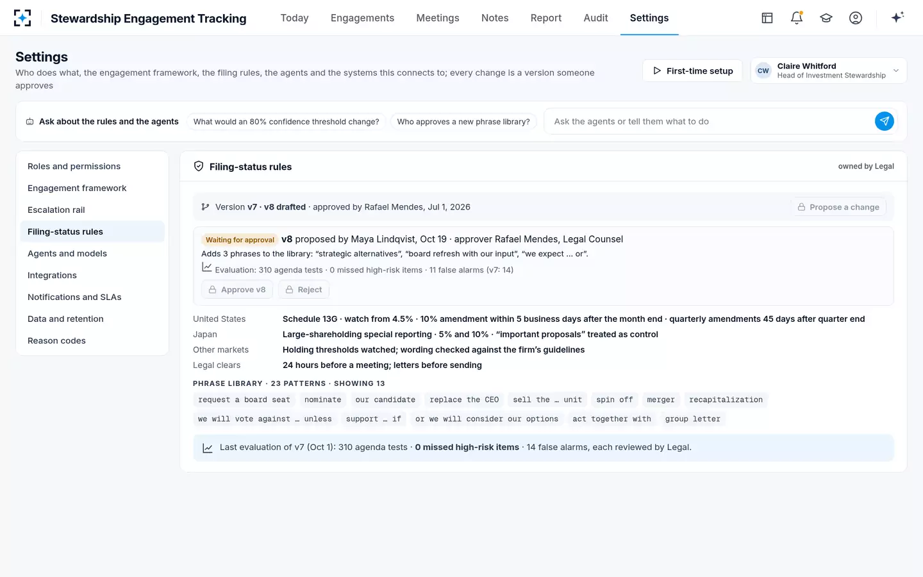The height and width of the screenshot is (577, 923).
Task: Click the shield icon beside Filing-status rules
Action: [x=199, y=167]
